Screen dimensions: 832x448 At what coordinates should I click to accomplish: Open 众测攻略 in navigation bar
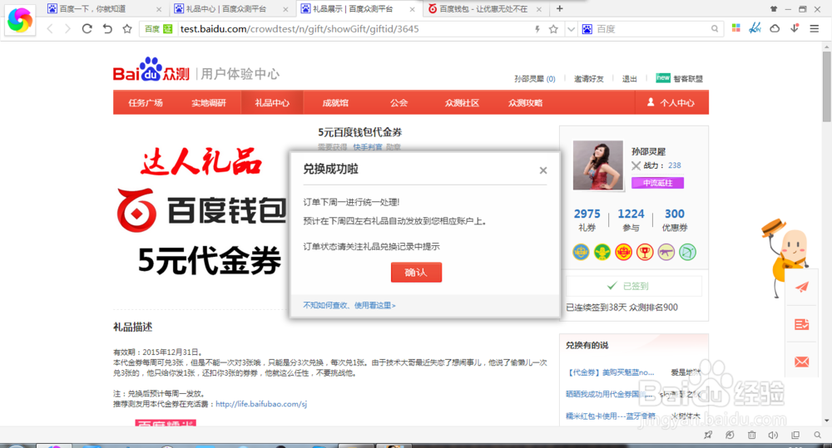525,103
